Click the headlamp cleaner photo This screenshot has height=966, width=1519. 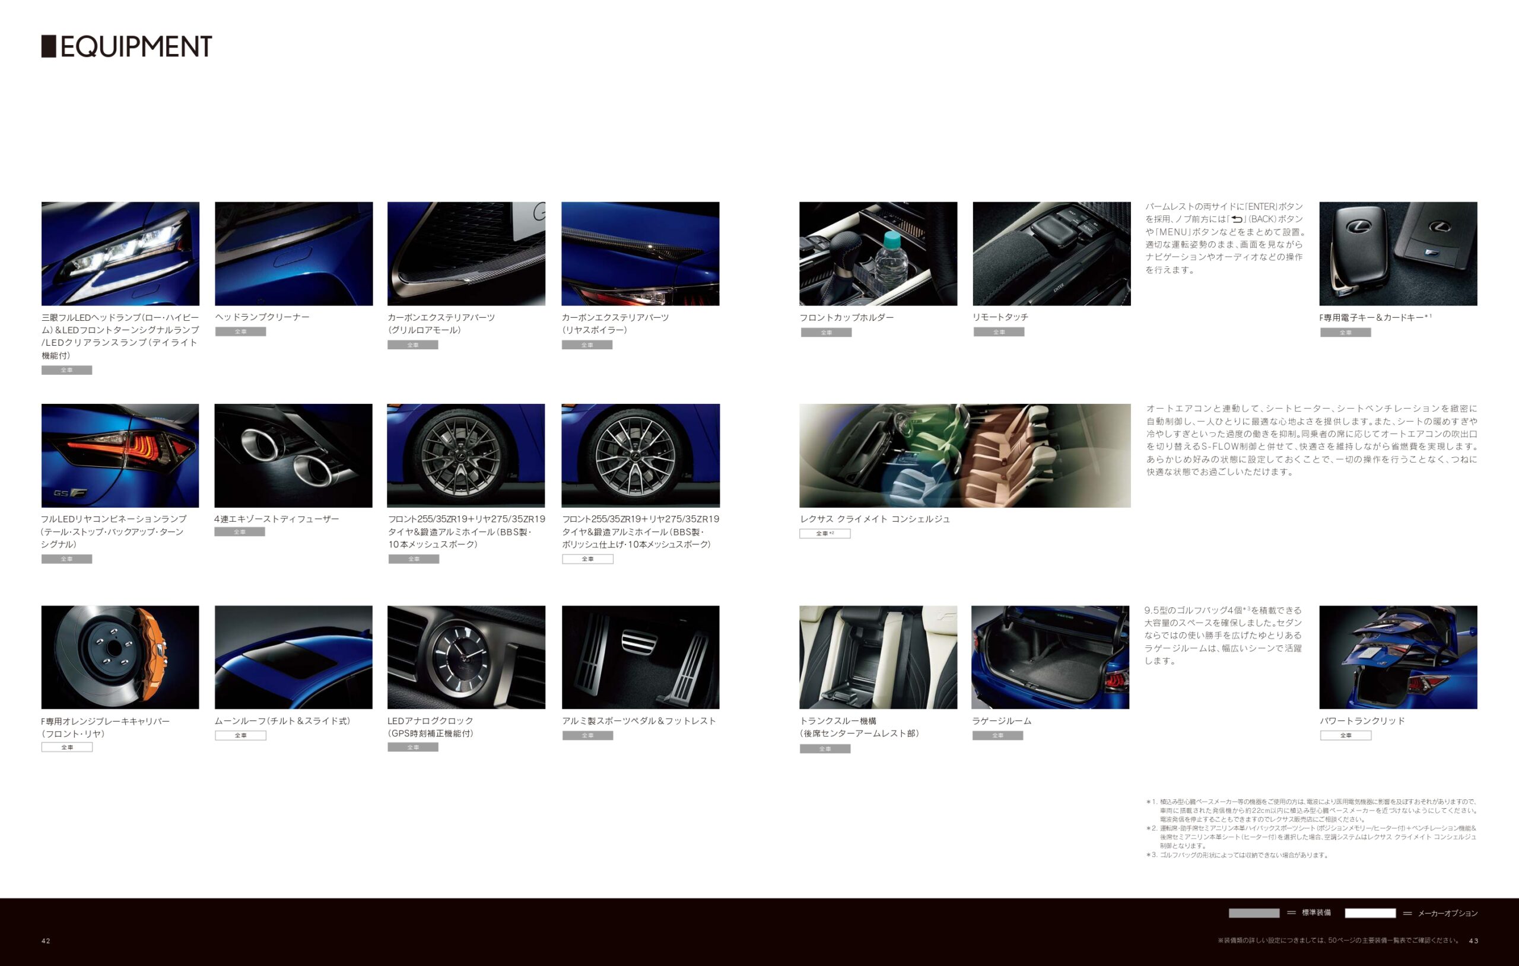tap(293, 253)
